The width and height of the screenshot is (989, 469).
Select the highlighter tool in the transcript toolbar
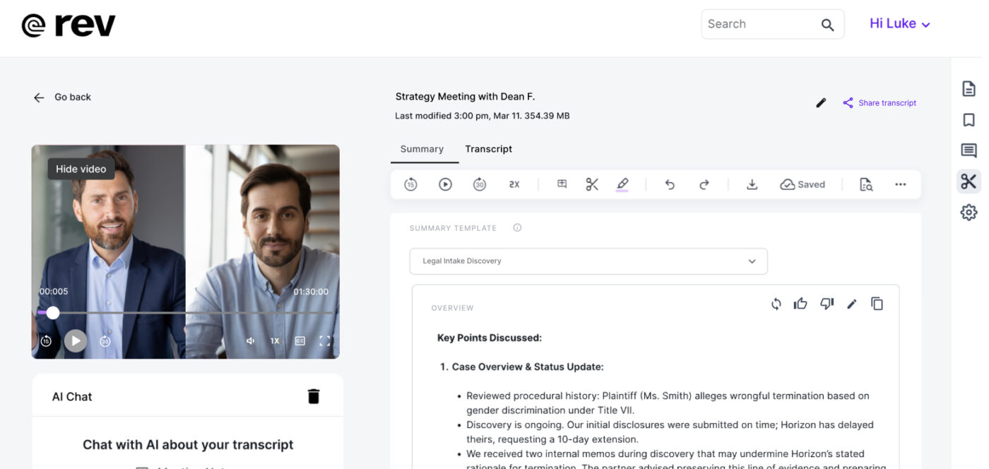click(x=622, y=184)
